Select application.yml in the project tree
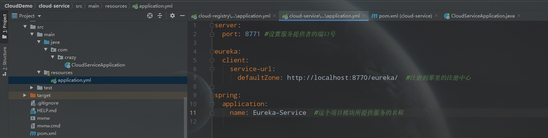The image size is (548, 138). tap(98, 80)
